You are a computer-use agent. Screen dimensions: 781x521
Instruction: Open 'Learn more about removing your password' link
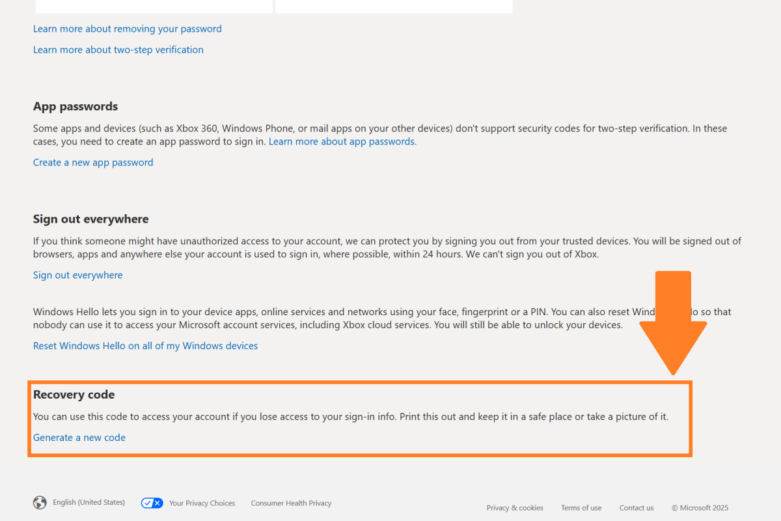[128, 29]
